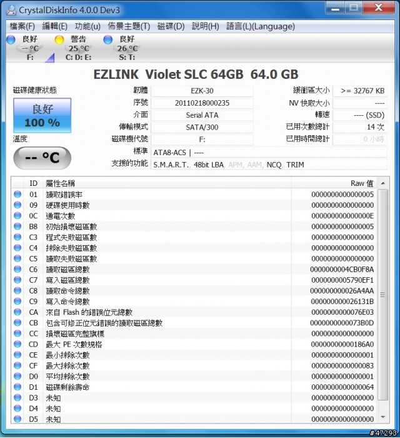Click the attribute name 最大 PE 次數規格
The width and height of the screenshot is (400, 438).
(74, 344)
